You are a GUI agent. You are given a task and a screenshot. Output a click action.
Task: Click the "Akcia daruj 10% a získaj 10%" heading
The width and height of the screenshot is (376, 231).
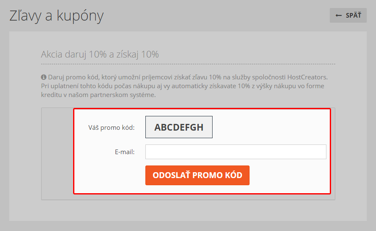click(x=100, y=55)
